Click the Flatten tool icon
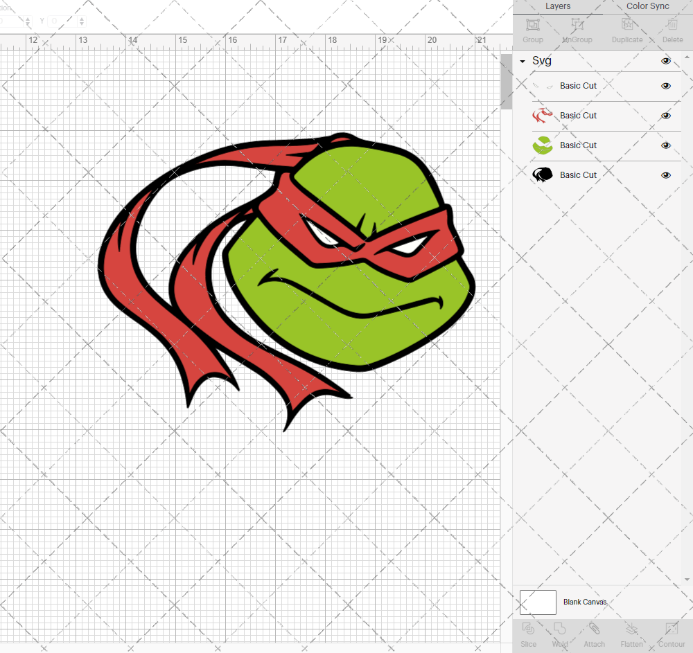 pos(631,629)
